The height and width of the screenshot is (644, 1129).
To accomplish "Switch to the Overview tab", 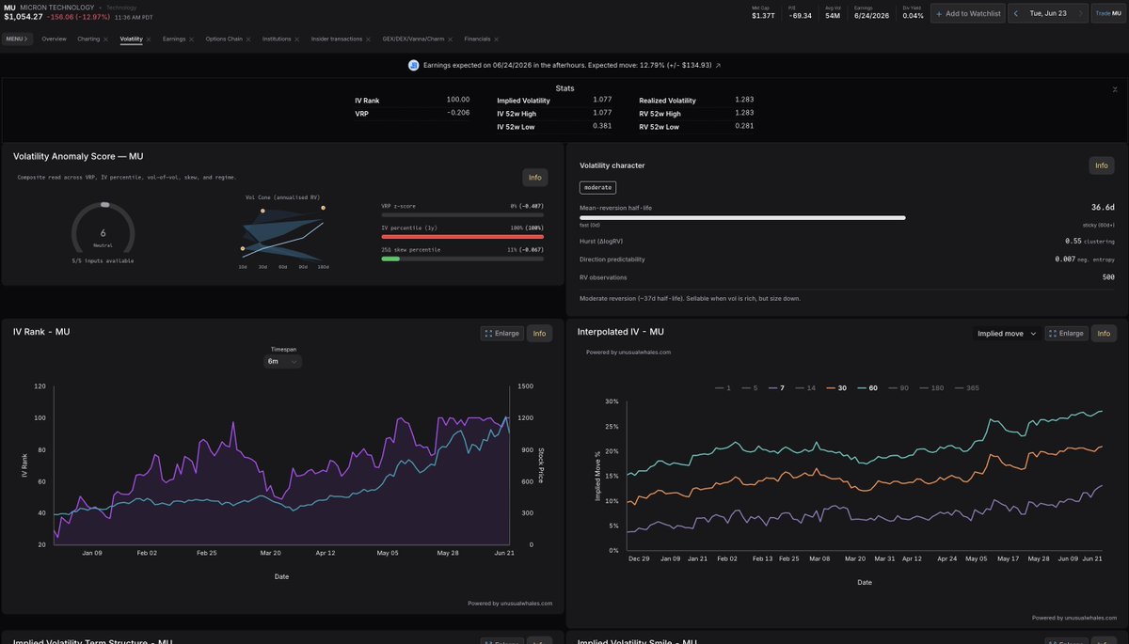I will click(x=55, y=39).
